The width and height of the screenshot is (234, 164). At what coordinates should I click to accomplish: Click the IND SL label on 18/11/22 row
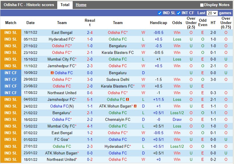point(11,32)
